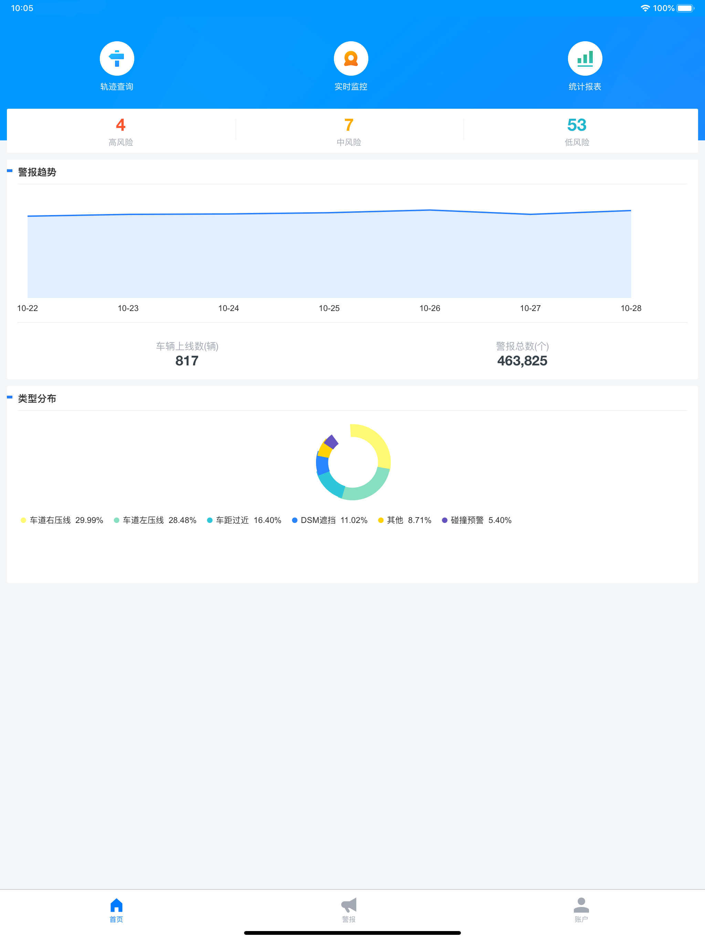Open the 实时监控 real-time monitoring icon
Image resolution: width=705 pixels, height=940 pixels.
[351, 58]
